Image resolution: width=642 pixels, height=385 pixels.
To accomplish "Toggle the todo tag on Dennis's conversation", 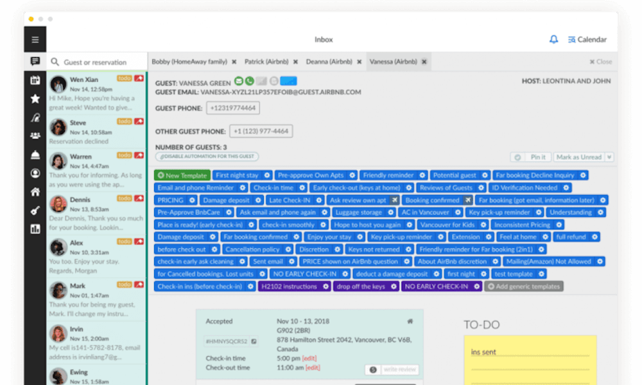I will [x=125, y=198].
